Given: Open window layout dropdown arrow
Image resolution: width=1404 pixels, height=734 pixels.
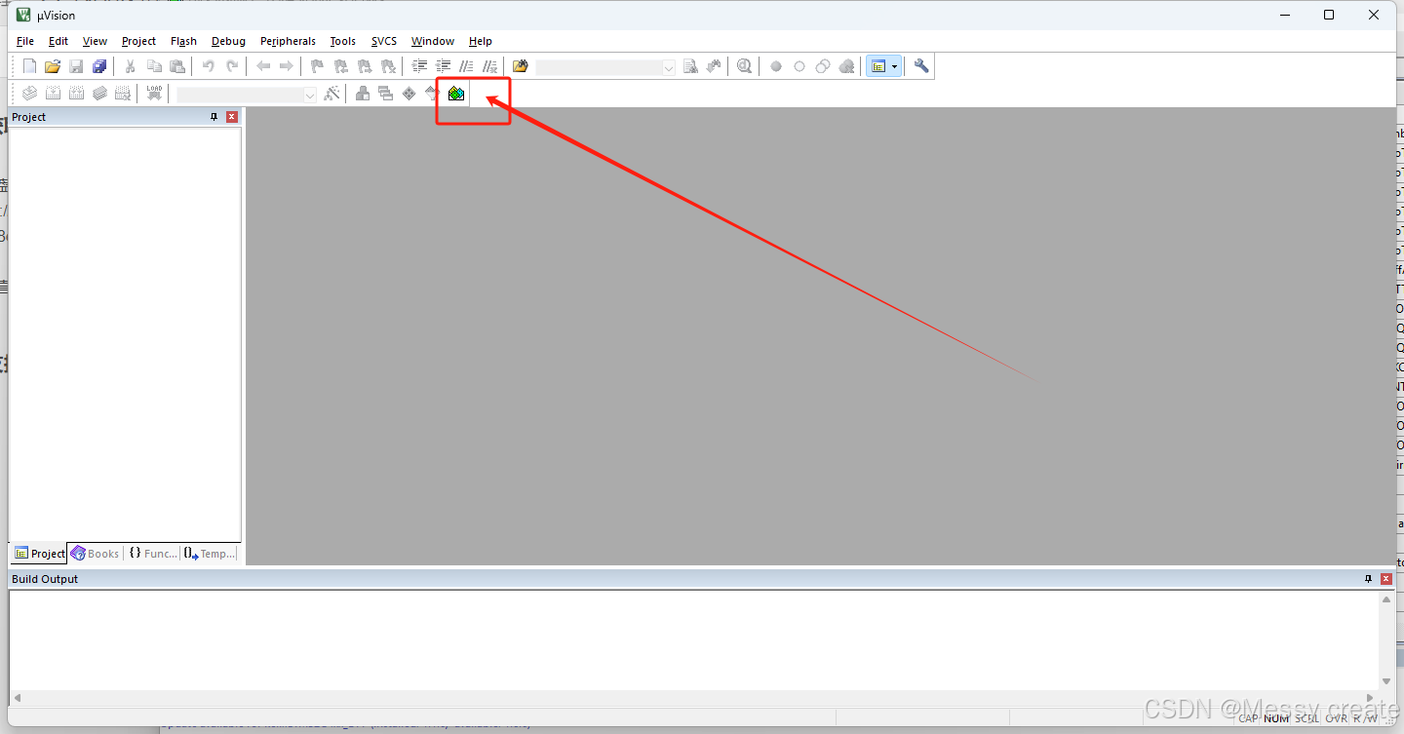Looking at the screenshot, I should click(895, 66).
